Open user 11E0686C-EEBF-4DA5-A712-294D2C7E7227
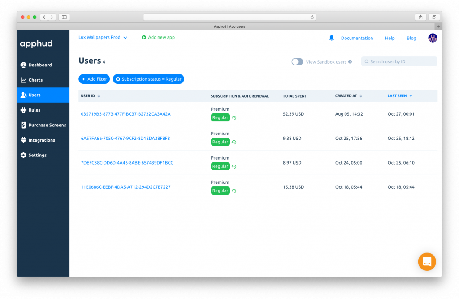This screenshot has width=459, height=299. pyautogui.click(x=126, y=187)
